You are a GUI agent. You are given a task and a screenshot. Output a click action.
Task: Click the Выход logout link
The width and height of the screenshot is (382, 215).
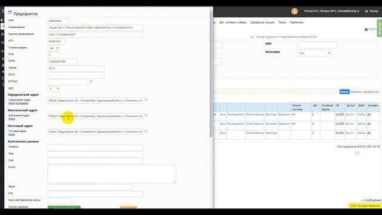tap(371, 11)
